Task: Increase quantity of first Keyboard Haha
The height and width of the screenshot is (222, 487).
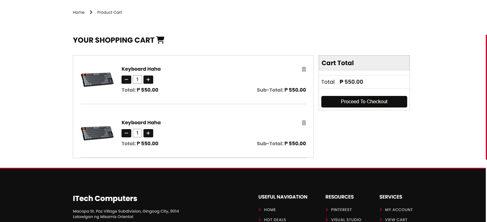Action: pos(148,79)
